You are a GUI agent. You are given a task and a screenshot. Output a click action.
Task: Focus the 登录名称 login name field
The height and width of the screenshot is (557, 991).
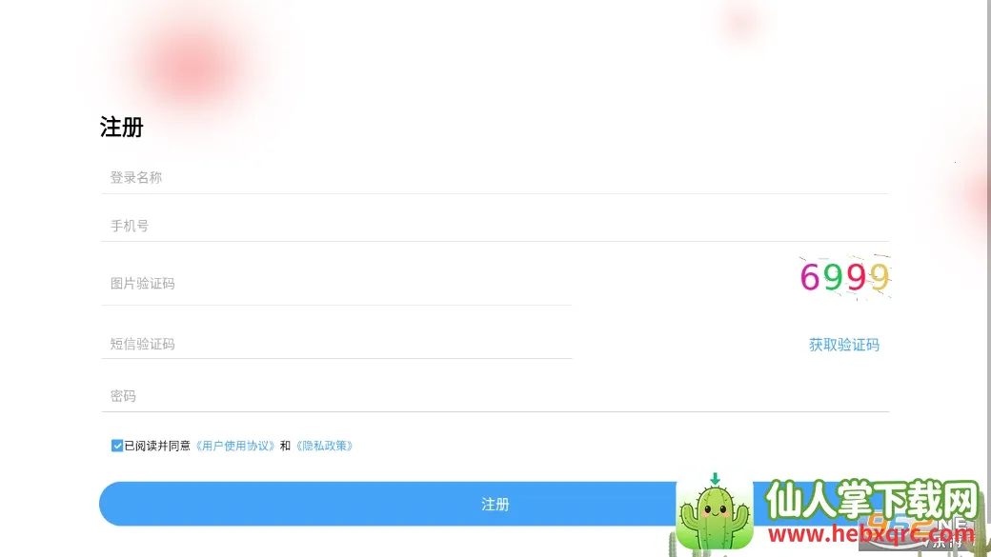pos(495,177)
